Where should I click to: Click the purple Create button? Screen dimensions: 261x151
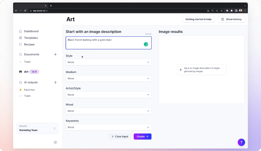(x=142, y=136)
